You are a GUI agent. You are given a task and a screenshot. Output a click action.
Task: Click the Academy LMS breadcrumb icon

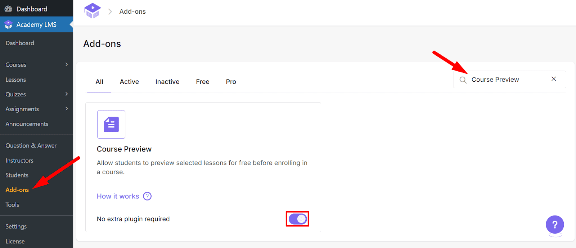[x=92, y=11]
